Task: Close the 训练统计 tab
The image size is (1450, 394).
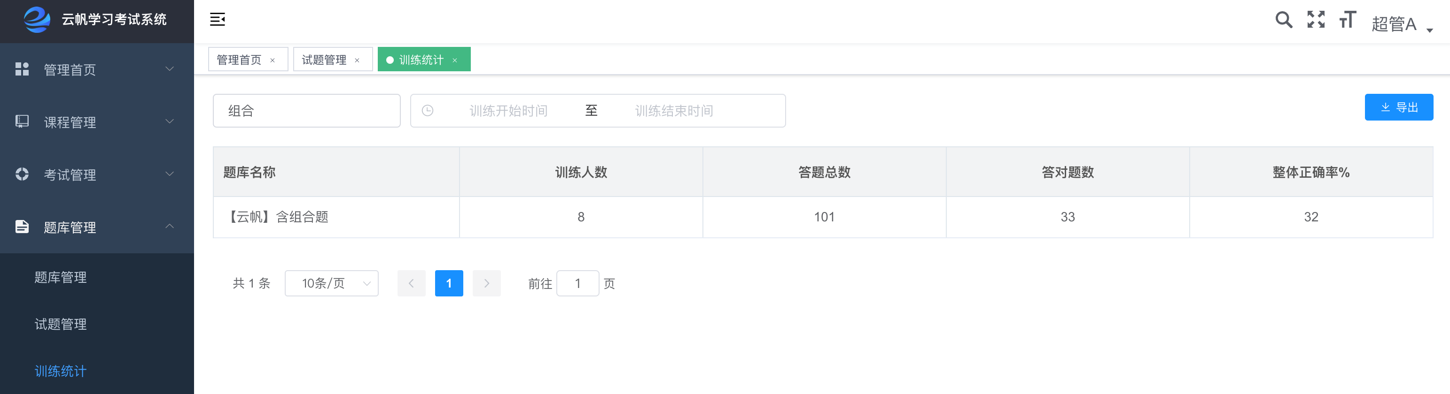Action: click(x=455, y=60)
